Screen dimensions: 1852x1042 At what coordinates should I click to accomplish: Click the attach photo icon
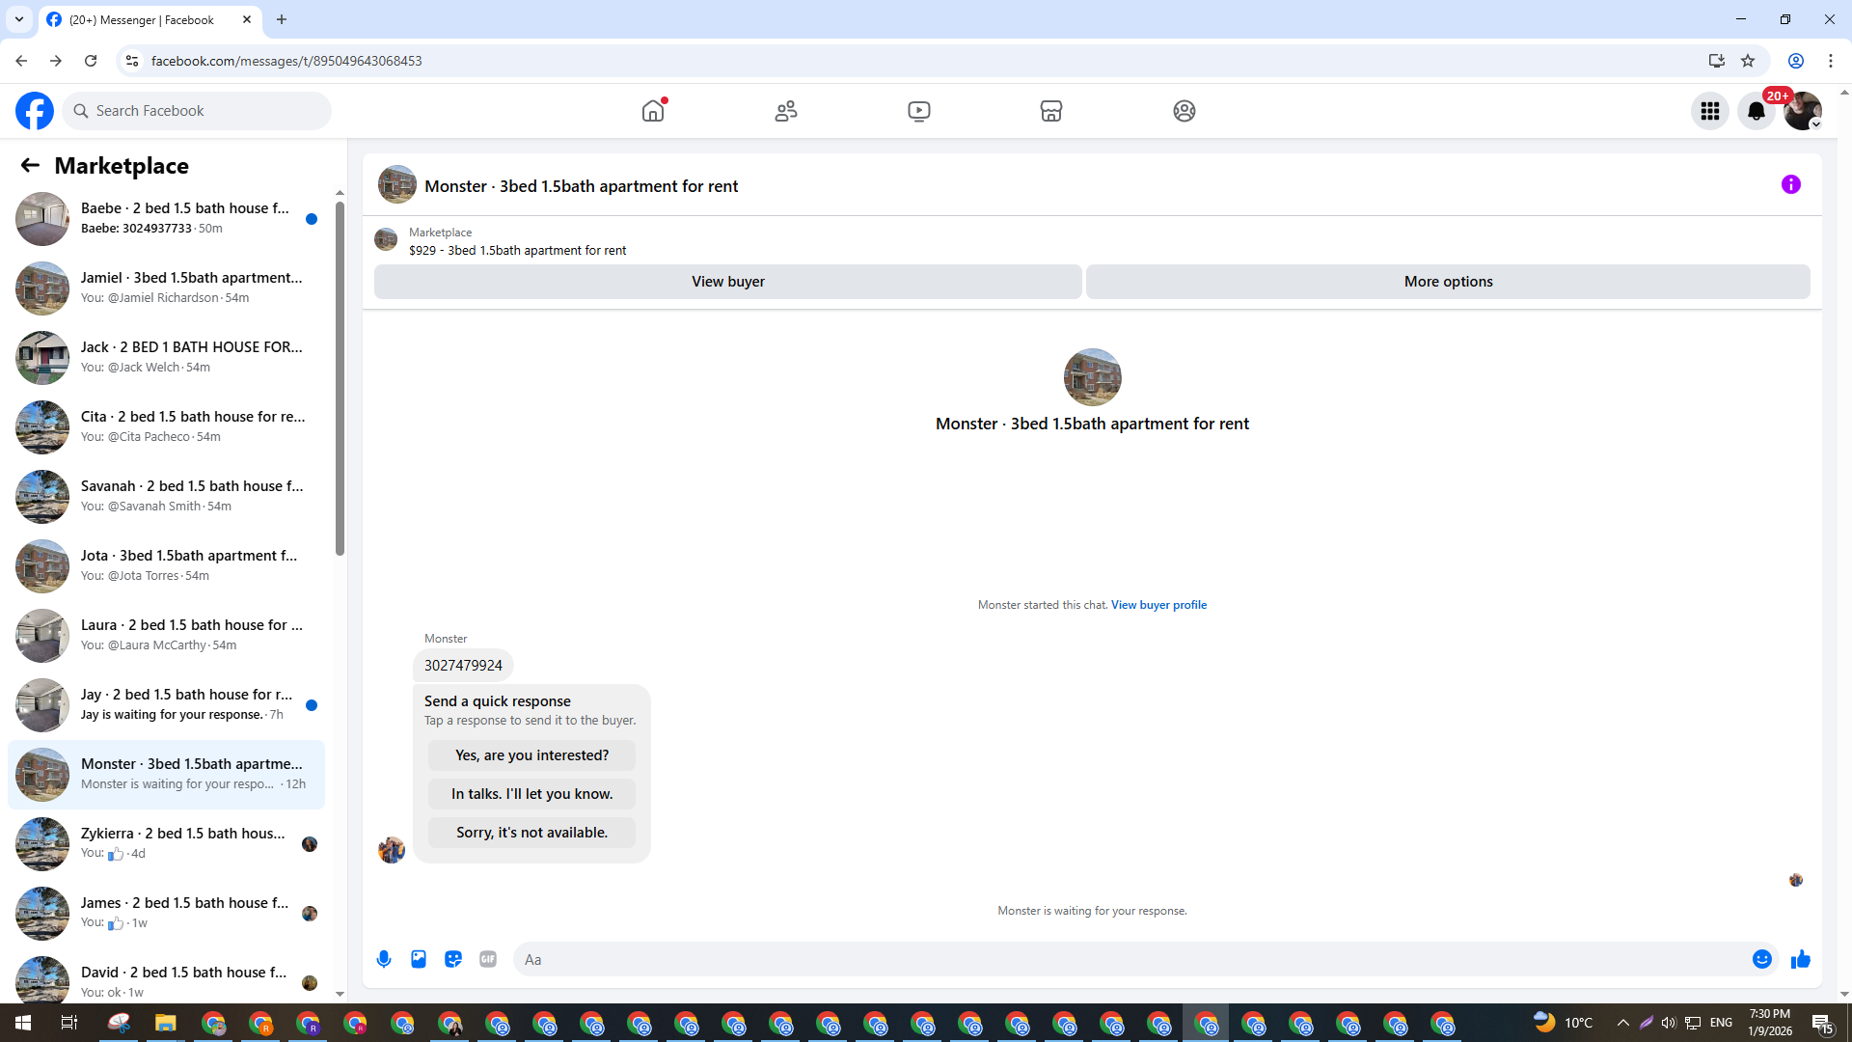pos(419,959)
